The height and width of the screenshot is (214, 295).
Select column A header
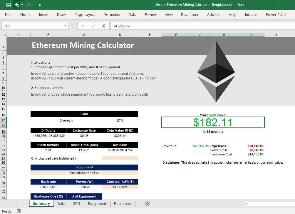[19, 35]
